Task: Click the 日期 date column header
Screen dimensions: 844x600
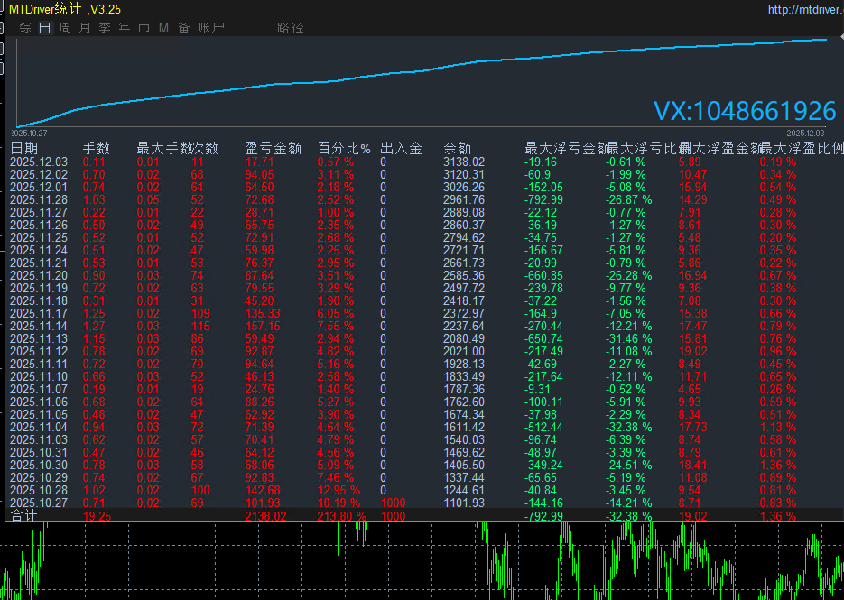Action: [24, 148]
